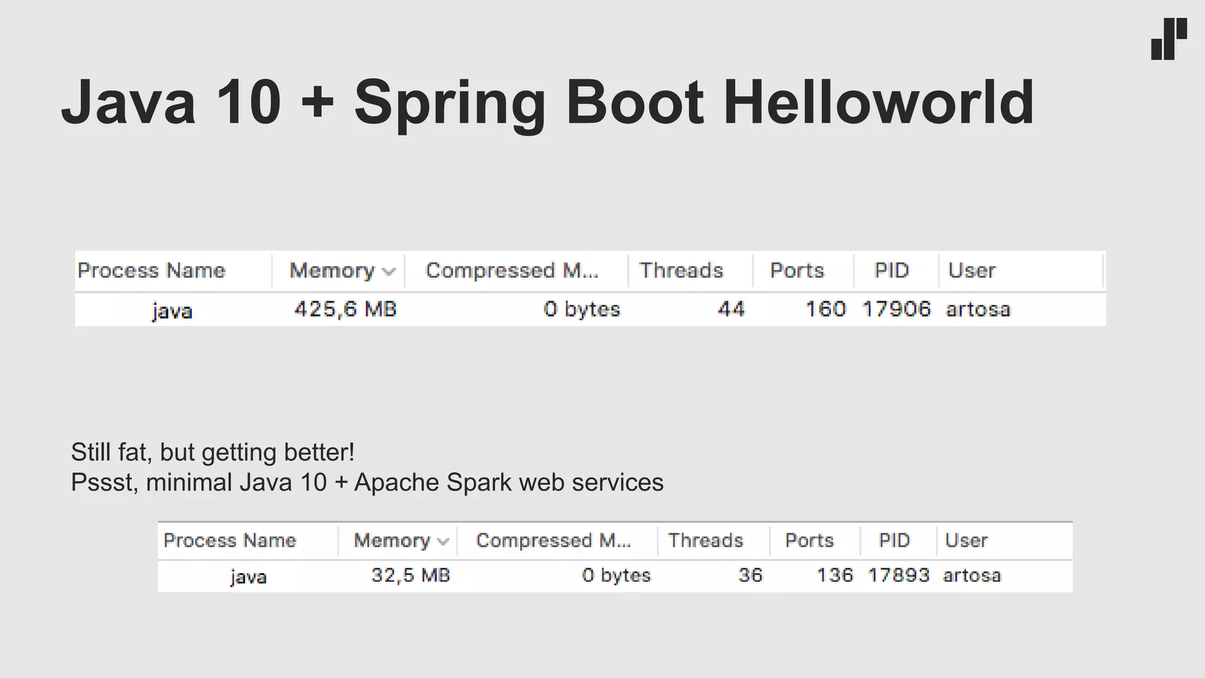Click the "Still fat, but getting better!" text
1205x678 pixels.
(x=212, y=452)
